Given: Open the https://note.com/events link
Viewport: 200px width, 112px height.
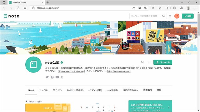Looking at the screenshot, I should 119,71.
